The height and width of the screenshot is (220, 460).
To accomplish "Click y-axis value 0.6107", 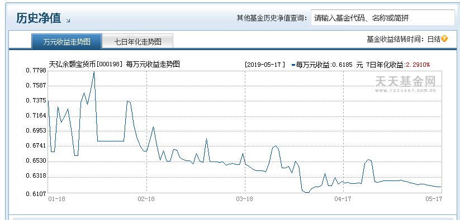I will [x=36, y=193].
